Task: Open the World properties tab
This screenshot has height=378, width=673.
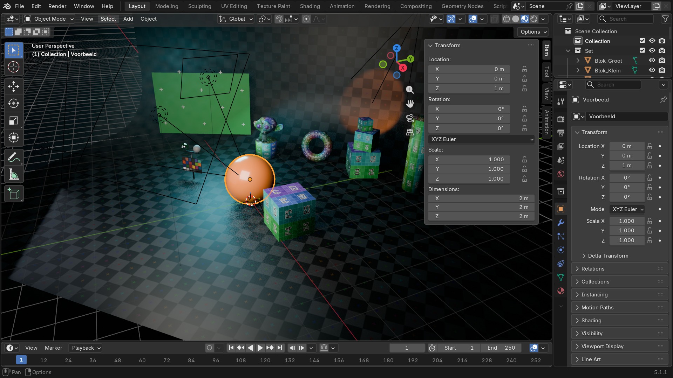Action: coord(561,174)
